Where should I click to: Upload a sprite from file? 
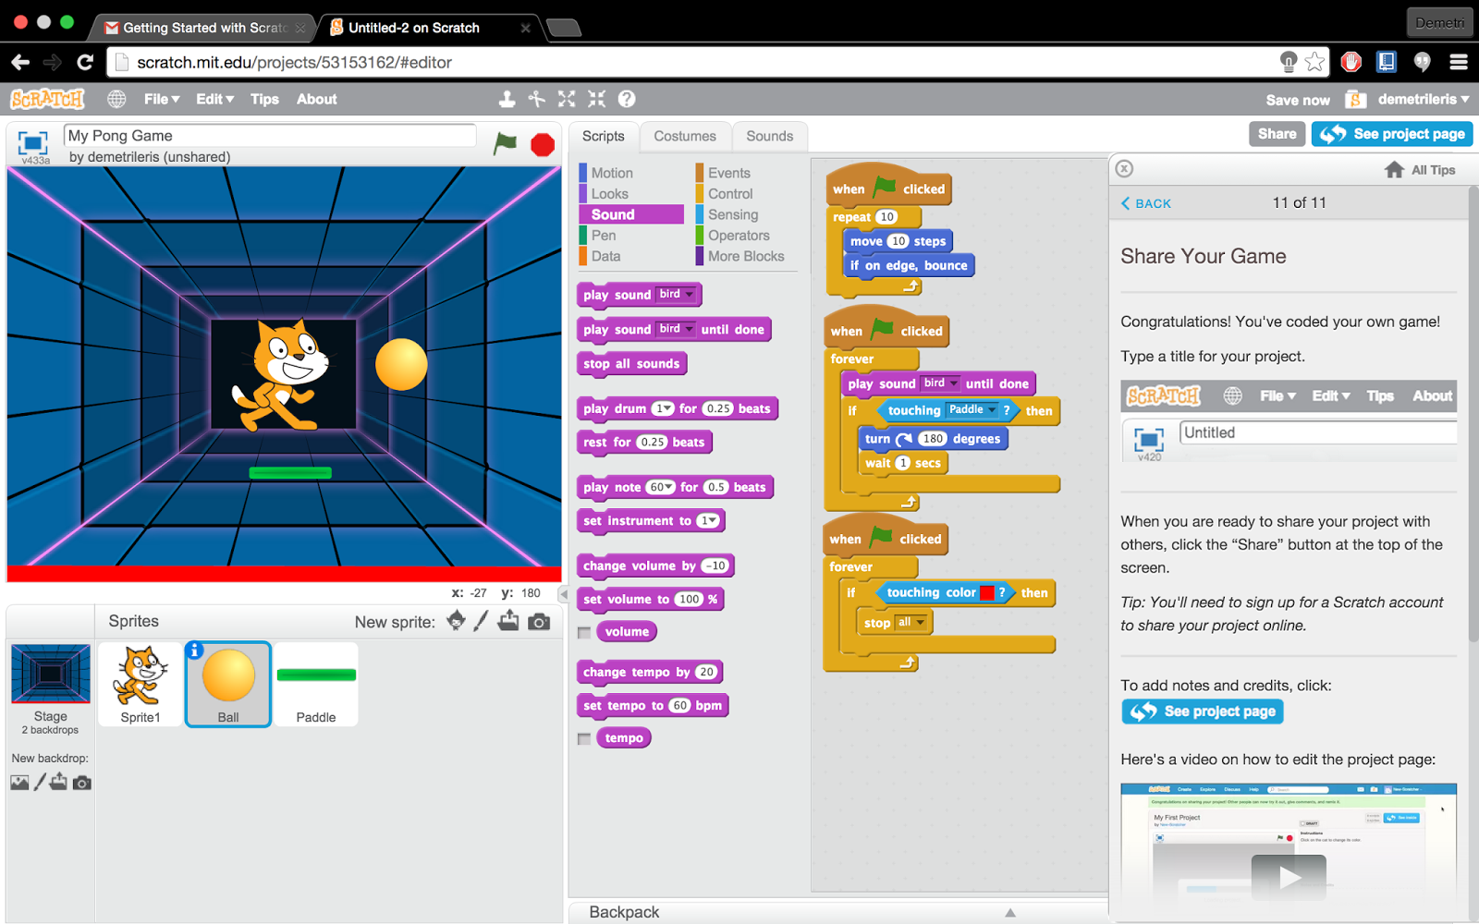(508, 621)
